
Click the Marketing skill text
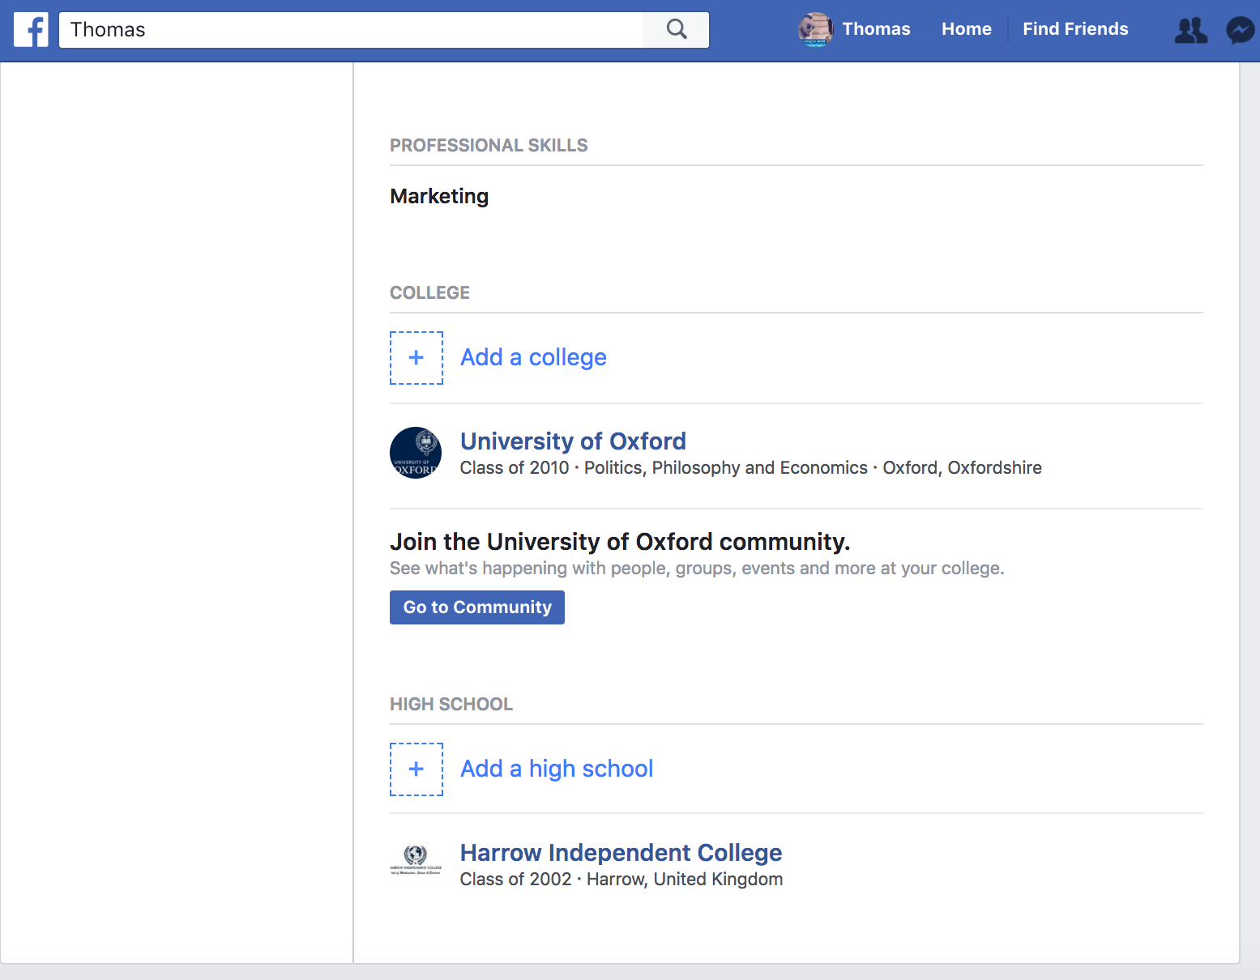pyautogui.click(x=439, y=197)
